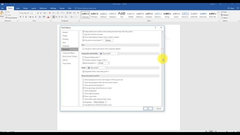This screenshot has width=240, height=135.
Task: Toggle Show paragraph marks pilcrow icon
Action: coord(78,13)
